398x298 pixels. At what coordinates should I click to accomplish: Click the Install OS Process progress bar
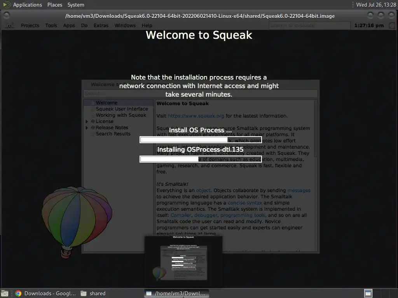(201, 140)
